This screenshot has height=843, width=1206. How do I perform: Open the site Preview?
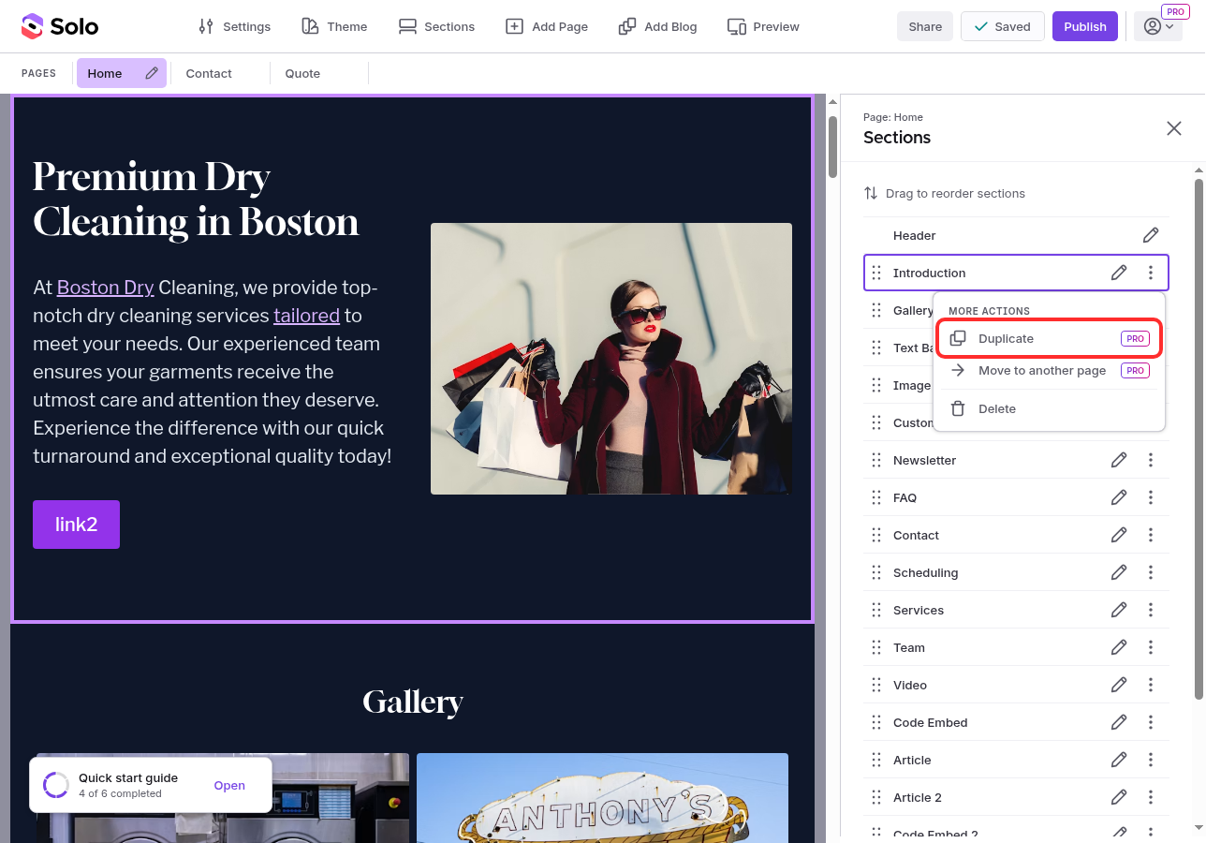(763, 26)
